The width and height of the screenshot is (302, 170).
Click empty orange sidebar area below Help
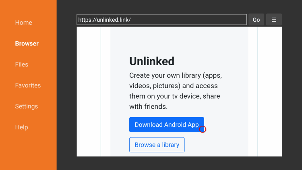(28, 150)
